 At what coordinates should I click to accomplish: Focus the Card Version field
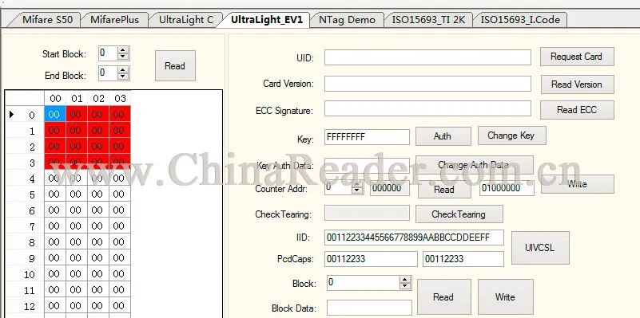[427, 84]
